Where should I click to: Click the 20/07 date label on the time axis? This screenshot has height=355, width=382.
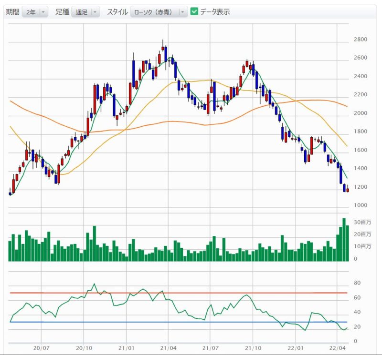(x=41, y=349)
